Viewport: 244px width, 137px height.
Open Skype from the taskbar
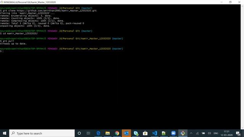click(x=136, y=133)
